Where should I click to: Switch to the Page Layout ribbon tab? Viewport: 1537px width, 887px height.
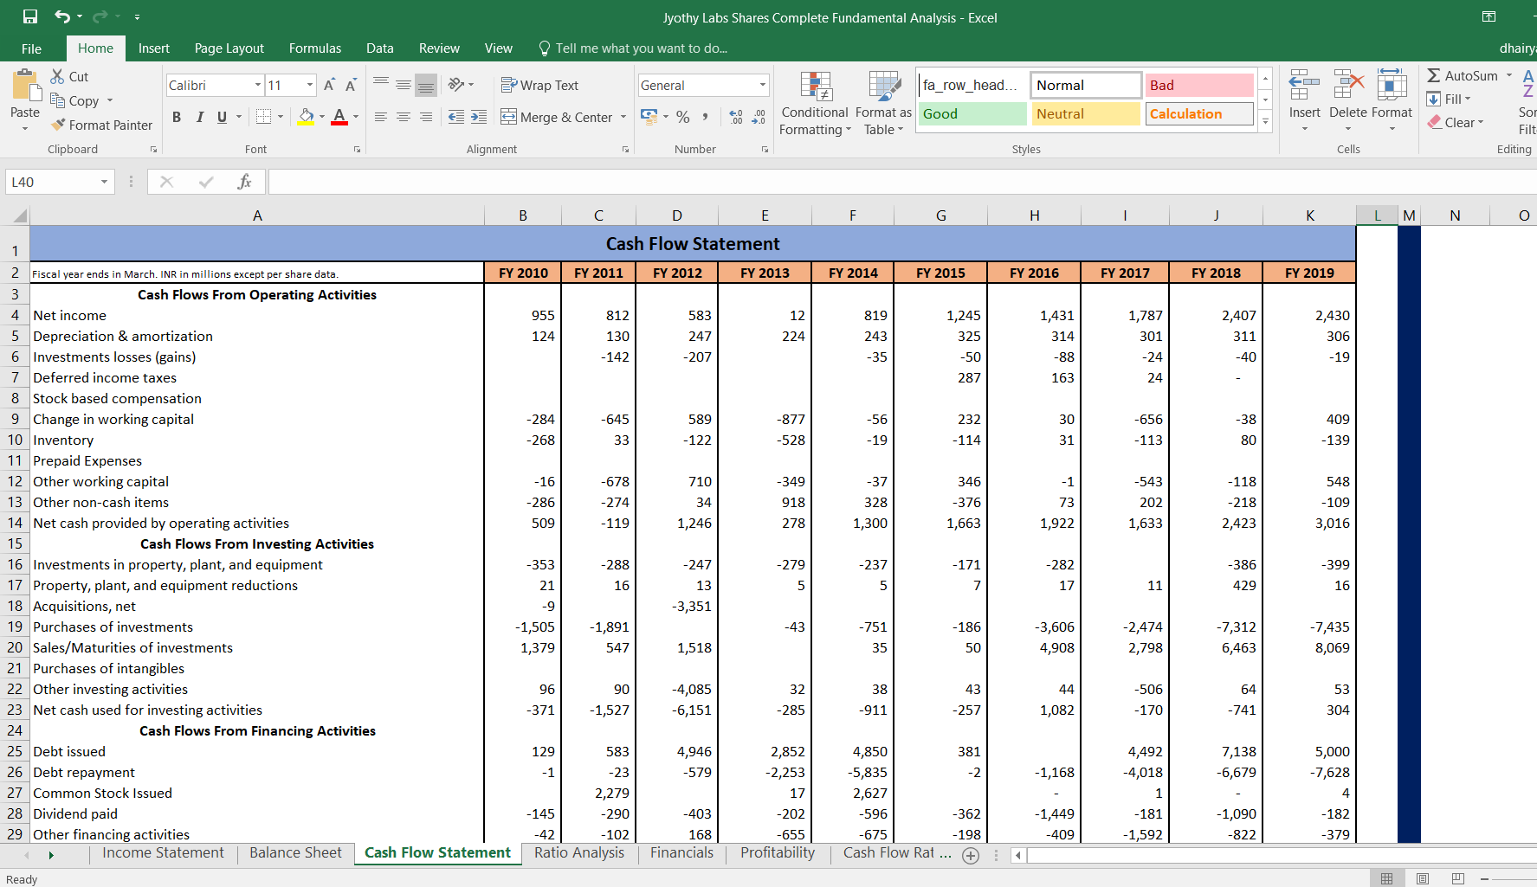(x=229, y=48)
